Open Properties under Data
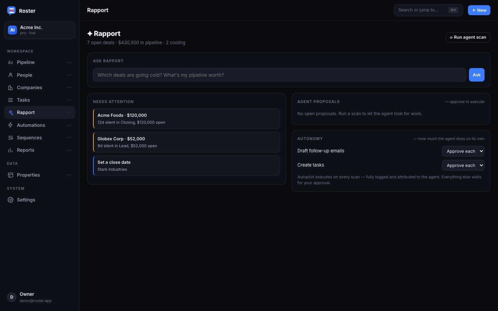 39,175
